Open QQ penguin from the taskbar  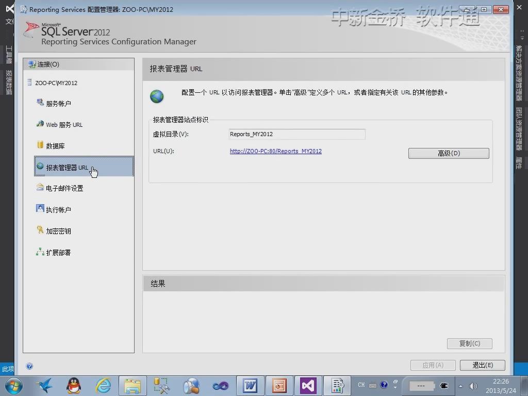pyautogui.click(x=73, y=386)
